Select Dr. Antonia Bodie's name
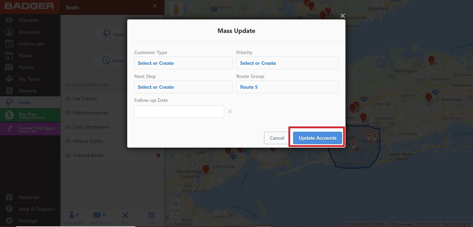The width and height of the screenshot is (473, 227). coord(84,155)
